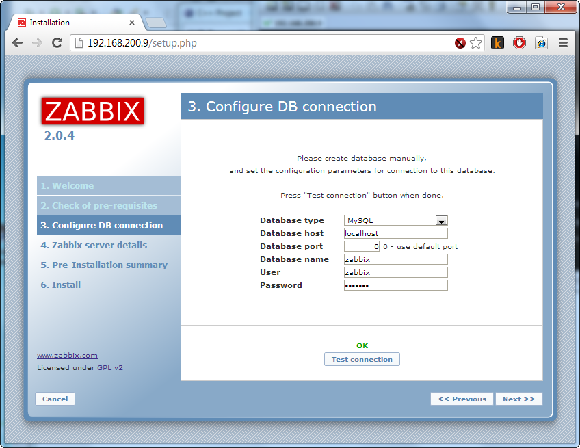Click the IE Tab extension icon
Image resolution: width=580 pixels, height=448 pixels.
click(x=541, y=43)
